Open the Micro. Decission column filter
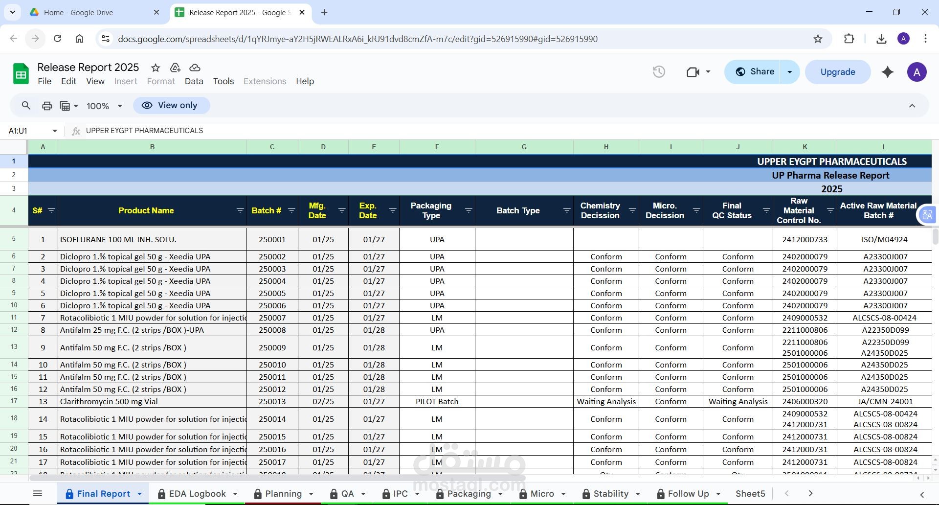 coord(696,210)
